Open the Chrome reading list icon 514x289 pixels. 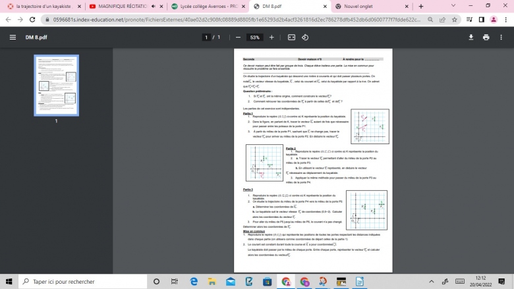(469, 20)
